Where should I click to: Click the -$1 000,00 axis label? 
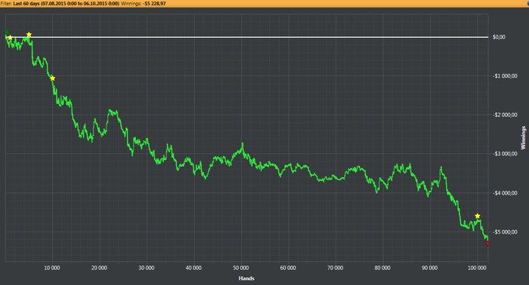pos(505,76)
